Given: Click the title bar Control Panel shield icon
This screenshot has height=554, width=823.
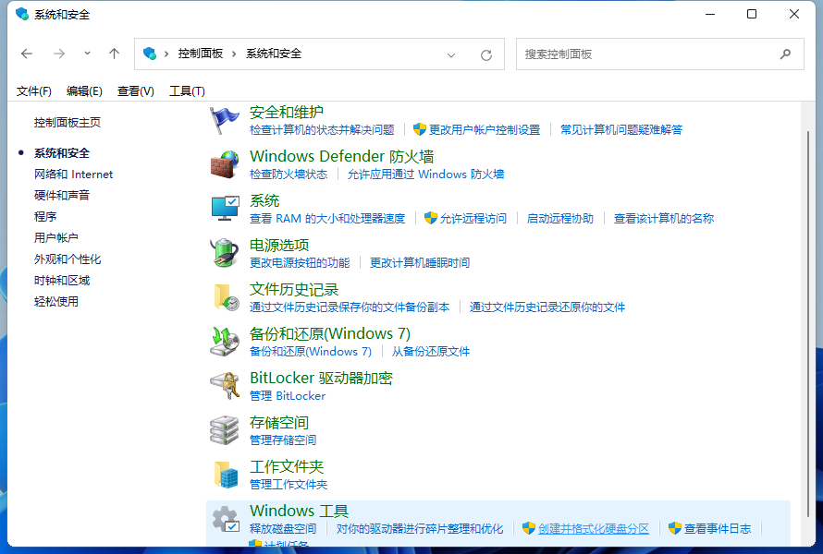Looking at the screenshot, I should pos(22,14).
